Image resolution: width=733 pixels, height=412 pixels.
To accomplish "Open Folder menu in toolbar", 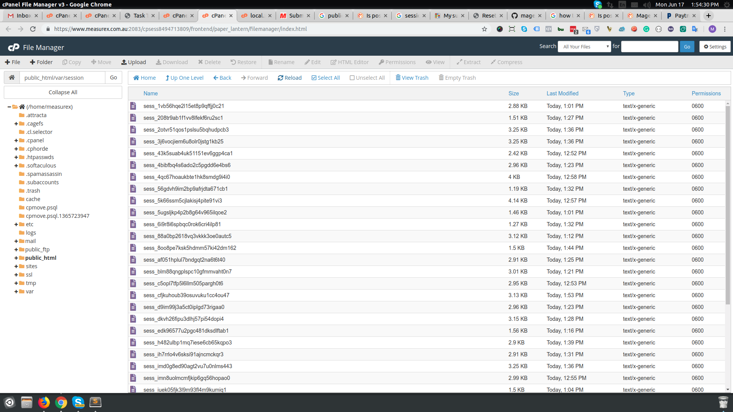I will coord(41,61).
